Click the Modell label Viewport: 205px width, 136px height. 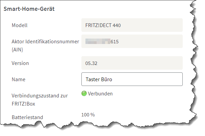[x=20, y=25]
